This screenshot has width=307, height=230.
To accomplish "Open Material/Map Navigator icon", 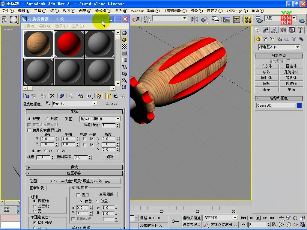I will 124,87.
